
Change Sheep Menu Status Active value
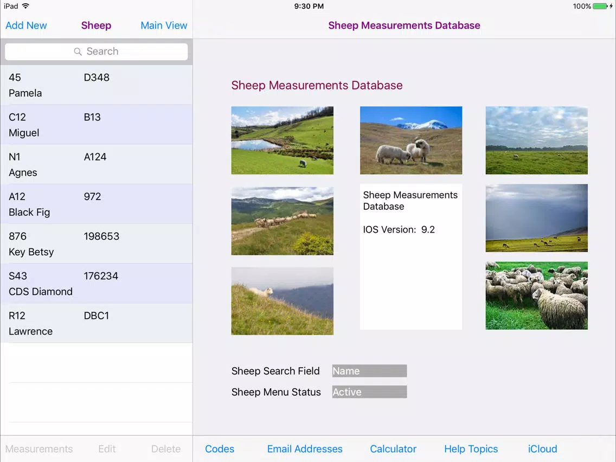coord(369,392)
